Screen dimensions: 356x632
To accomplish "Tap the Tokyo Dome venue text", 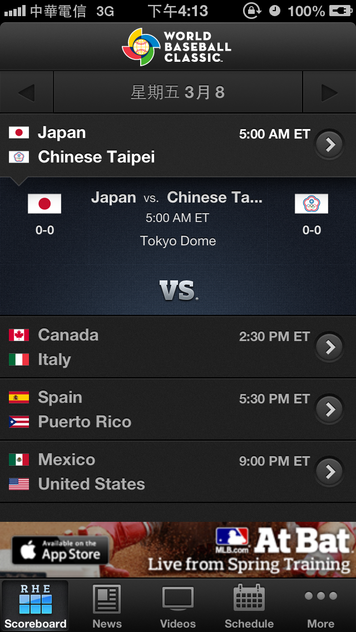I will click(178, 241).
